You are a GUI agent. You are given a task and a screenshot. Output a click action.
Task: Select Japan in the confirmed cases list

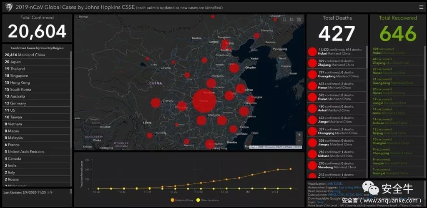pyautogui.click(x=15, y=62)
